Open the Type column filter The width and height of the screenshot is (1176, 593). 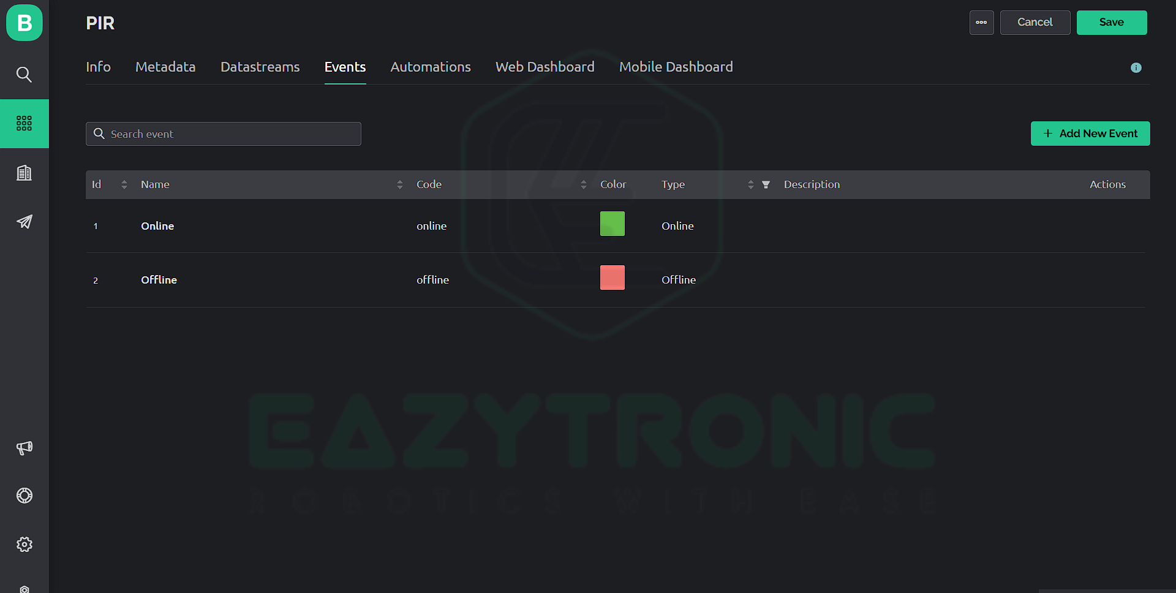pos(766,185)
